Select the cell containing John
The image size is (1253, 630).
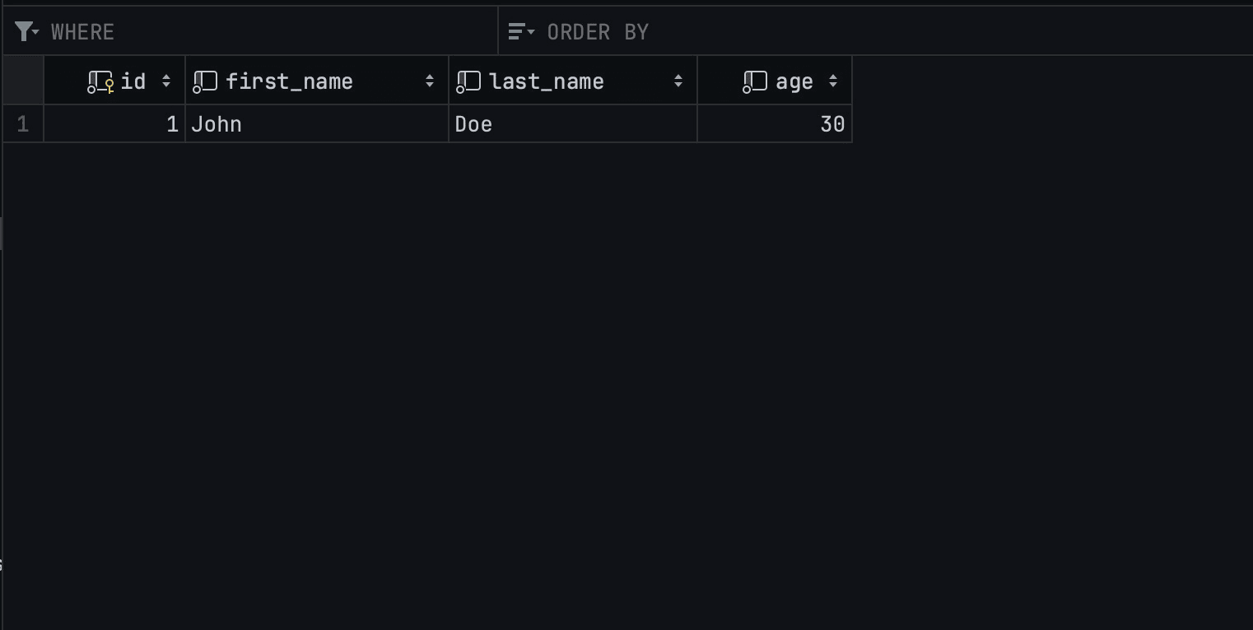coord(317,124)
